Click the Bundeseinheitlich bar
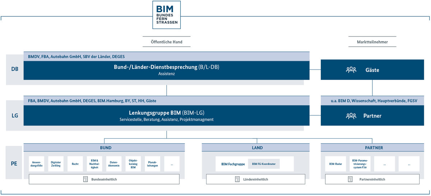431x196 pixels. coord(104,179)
